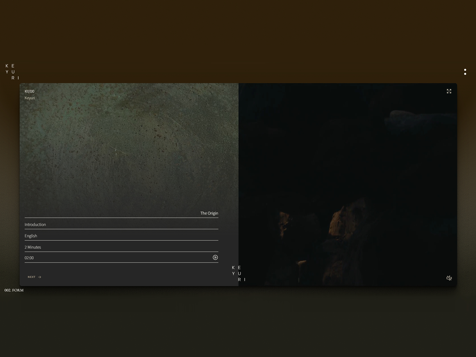This screenshot has width=476, height=357.
Task: Click the 002. FORM label
Action: coord(14,290)
